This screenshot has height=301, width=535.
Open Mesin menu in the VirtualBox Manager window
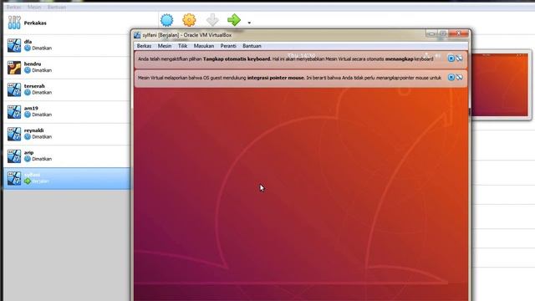[34, 7]
